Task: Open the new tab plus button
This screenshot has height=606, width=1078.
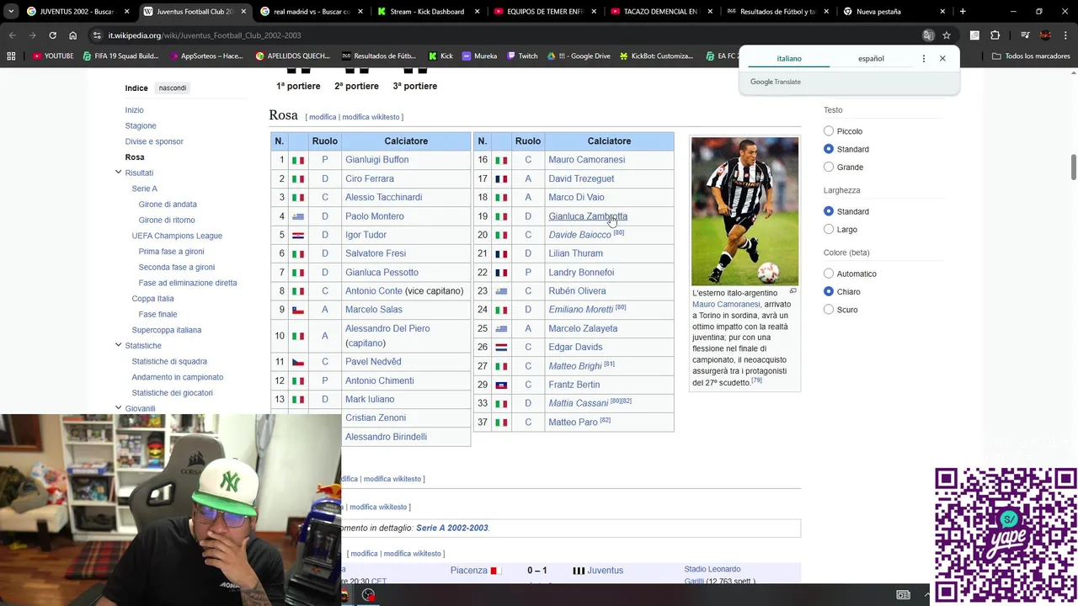Action: pos(963,12)
